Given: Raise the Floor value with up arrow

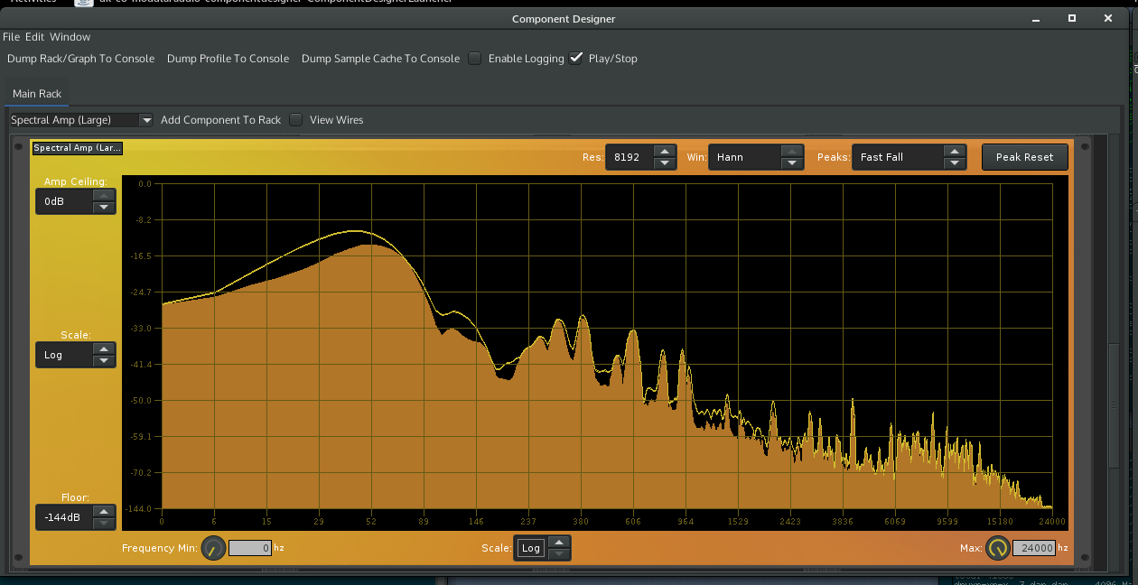Looking at the screenshot, I should coord(105,511).
